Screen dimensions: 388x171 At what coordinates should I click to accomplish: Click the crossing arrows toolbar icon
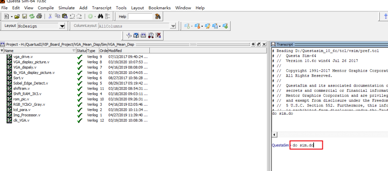tap(129, 35)
